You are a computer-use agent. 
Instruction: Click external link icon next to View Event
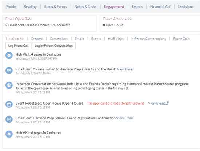[x=167, y=103]
